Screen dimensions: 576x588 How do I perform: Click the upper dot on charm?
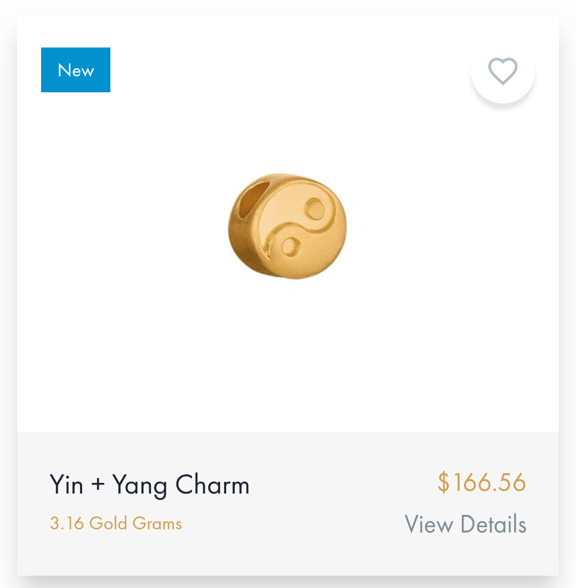[315, 209]
